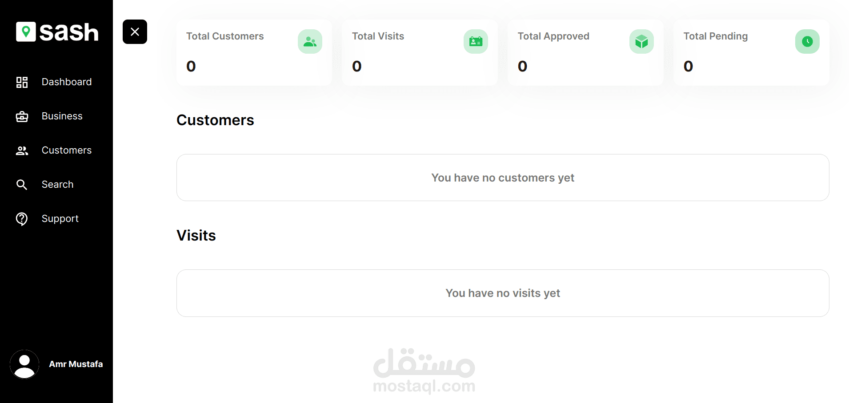
Task: Click the Customers people icon in sidebar
Action: tap(22, 150)
